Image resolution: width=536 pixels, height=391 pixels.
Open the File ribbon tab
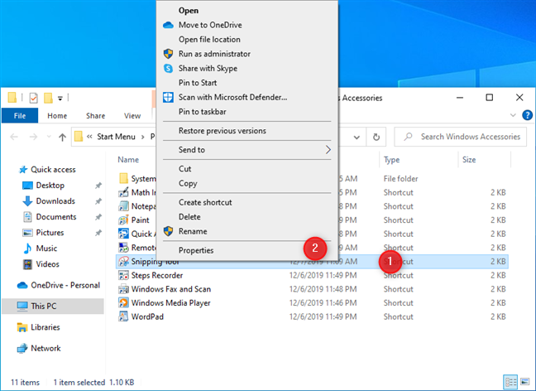[x=20, y=116]
